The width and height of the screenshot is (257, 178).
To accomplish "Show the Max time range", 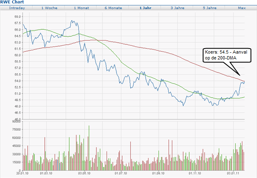I will [x=241, y=8].
